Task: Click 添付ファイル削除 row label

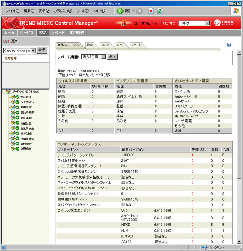Action: tap(129, 96)
